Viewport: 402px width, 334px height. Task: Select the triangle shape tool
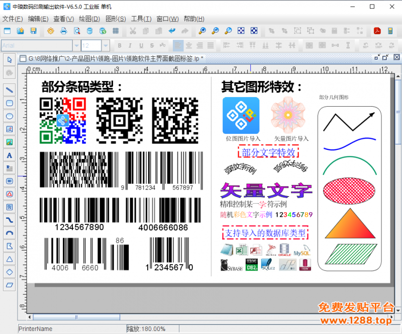tap(9, 259)
